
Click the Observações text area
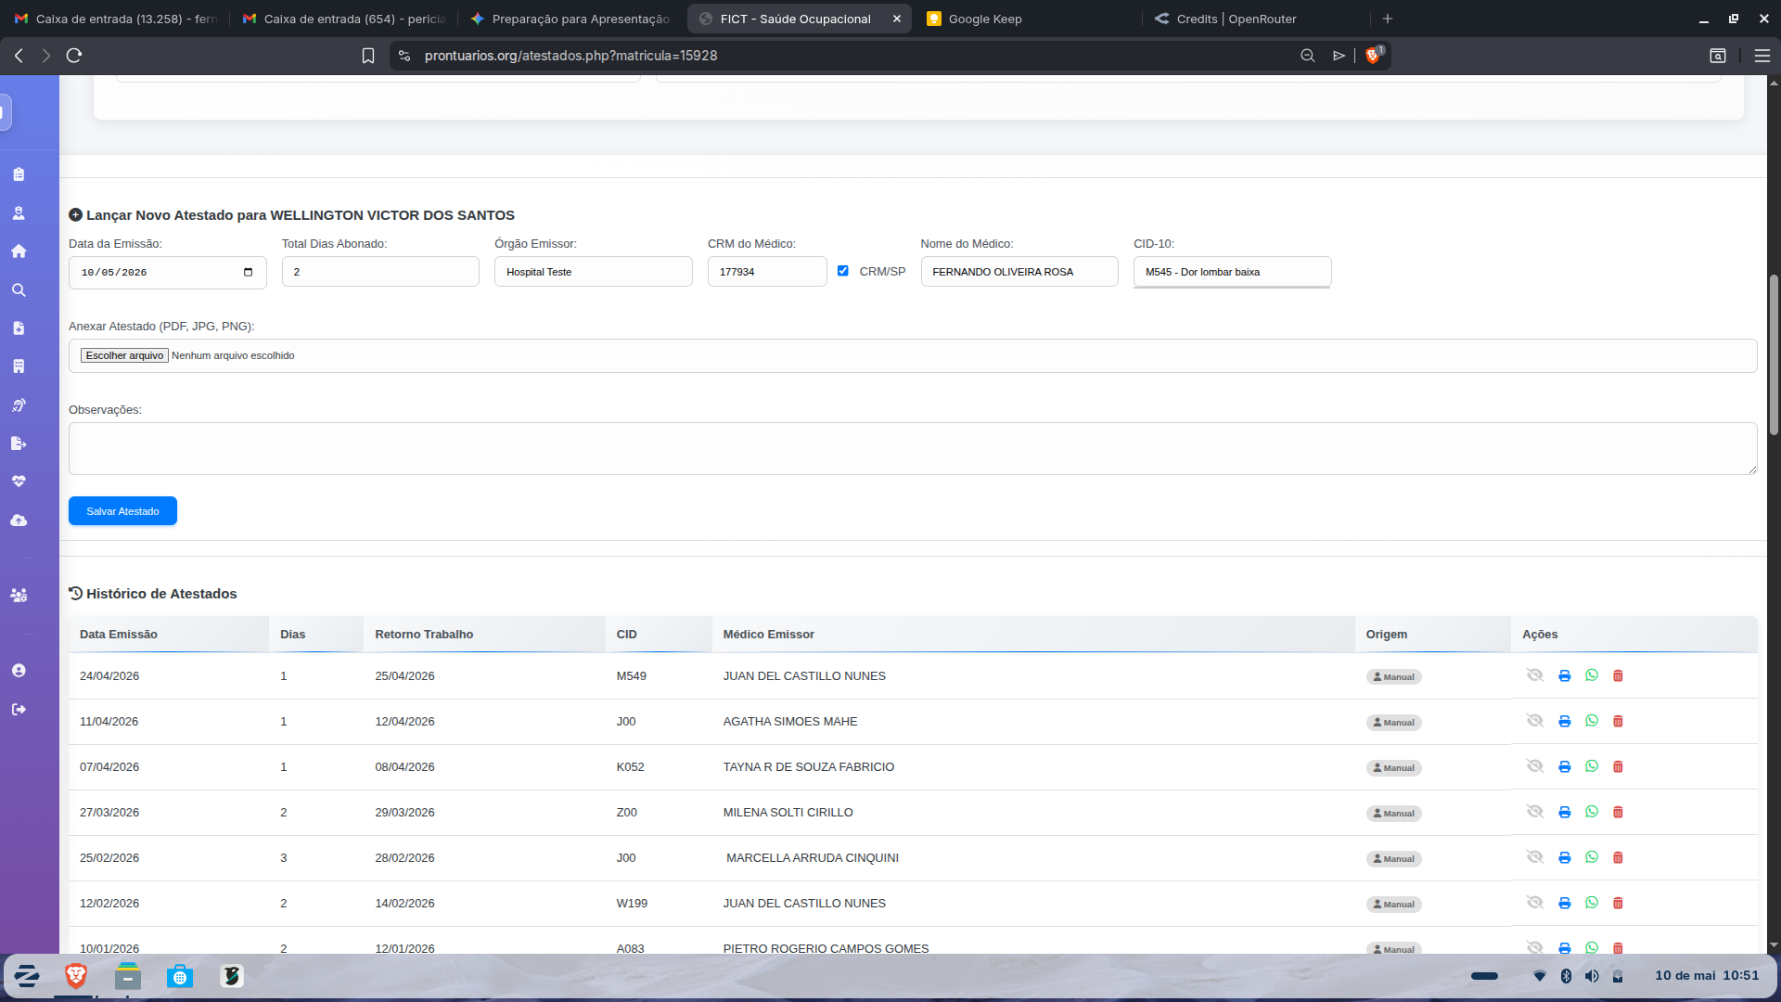click(913, 449)
